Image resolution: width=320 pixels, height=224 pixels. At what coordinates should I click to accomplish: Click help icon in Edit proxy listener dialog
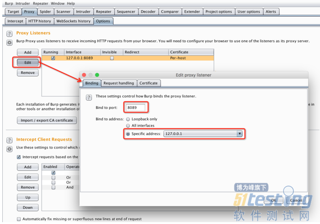[89, 97]
